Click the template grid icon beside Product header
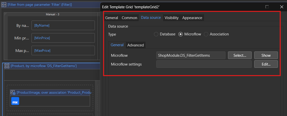This screenshot has width=287, height=116. click(x=7, y=66)
